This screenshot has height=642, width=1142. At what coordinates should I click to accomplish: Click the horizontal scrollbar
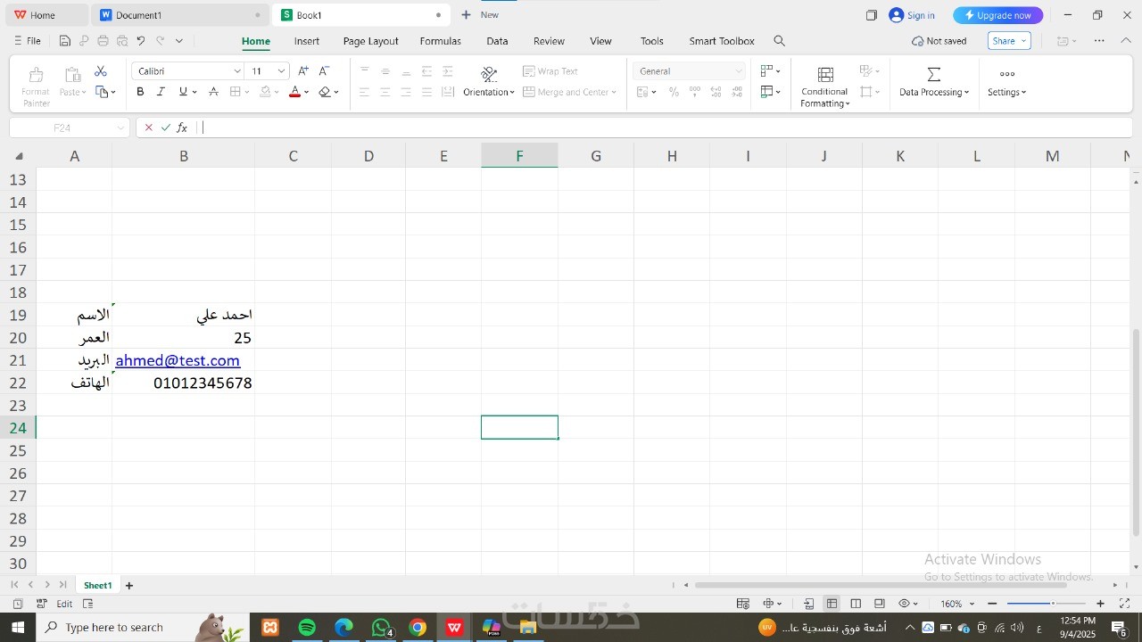(881, 585)
